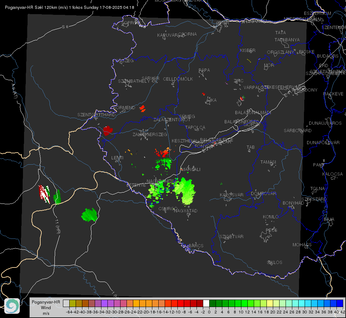
Task: Click the red-white striped echo at left
Action: click(44, 194)
